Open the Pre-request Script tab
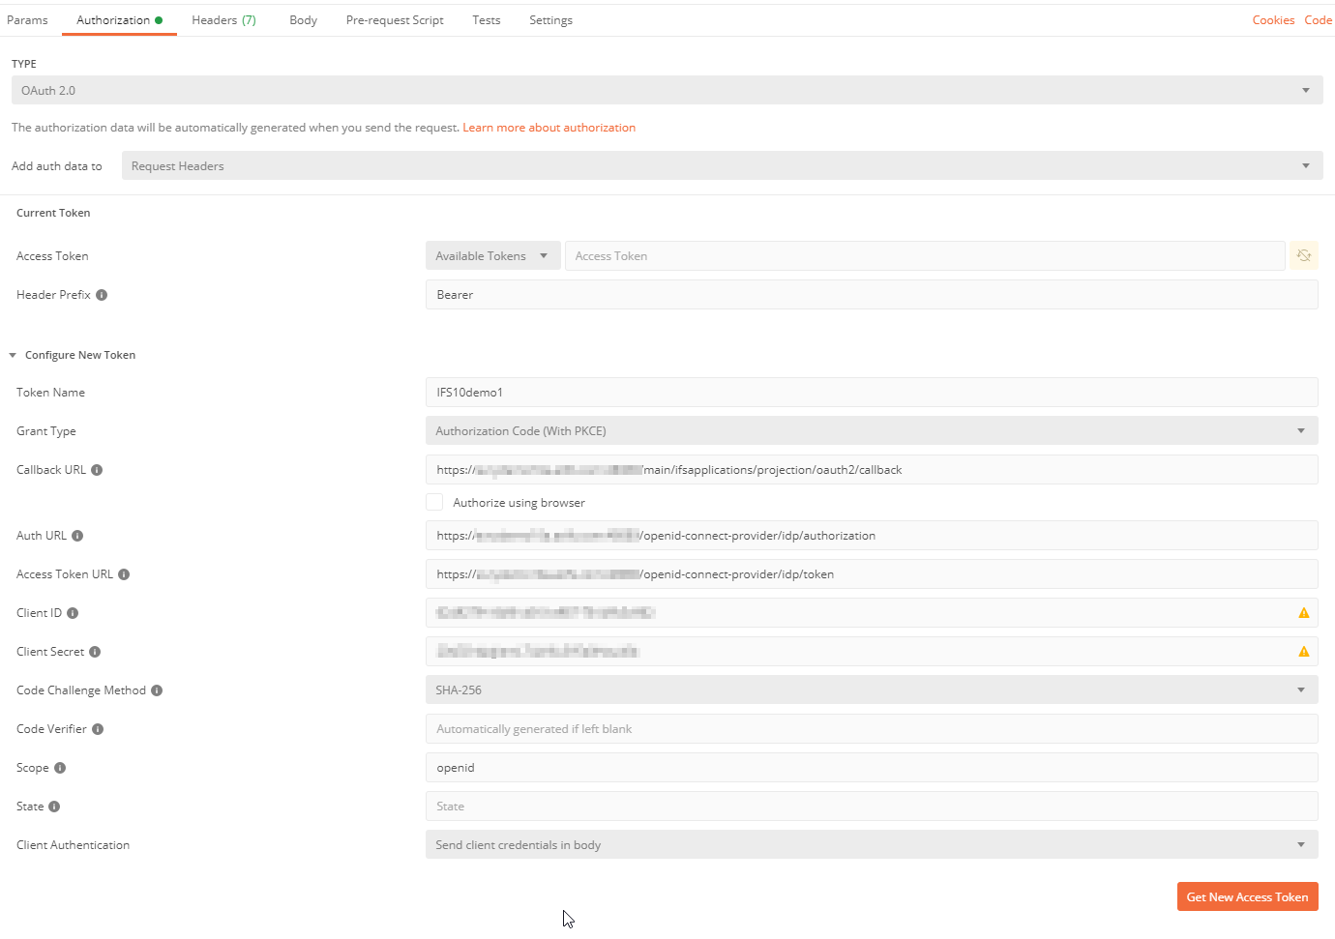Screen dimensions: 1335x939 [x=395, y=20]
